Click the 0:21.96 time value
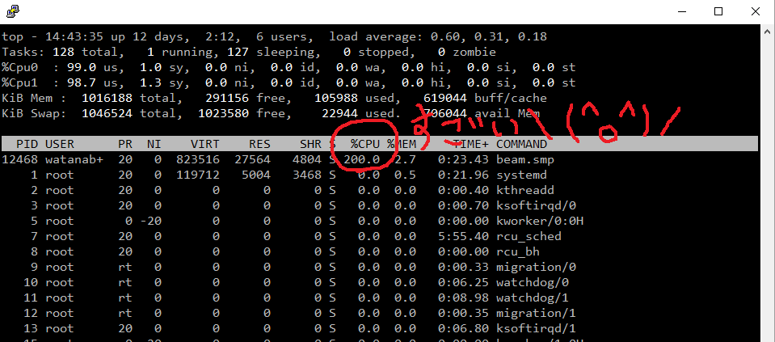The height and width of the screenshot is (342, 775). (463, 175)
